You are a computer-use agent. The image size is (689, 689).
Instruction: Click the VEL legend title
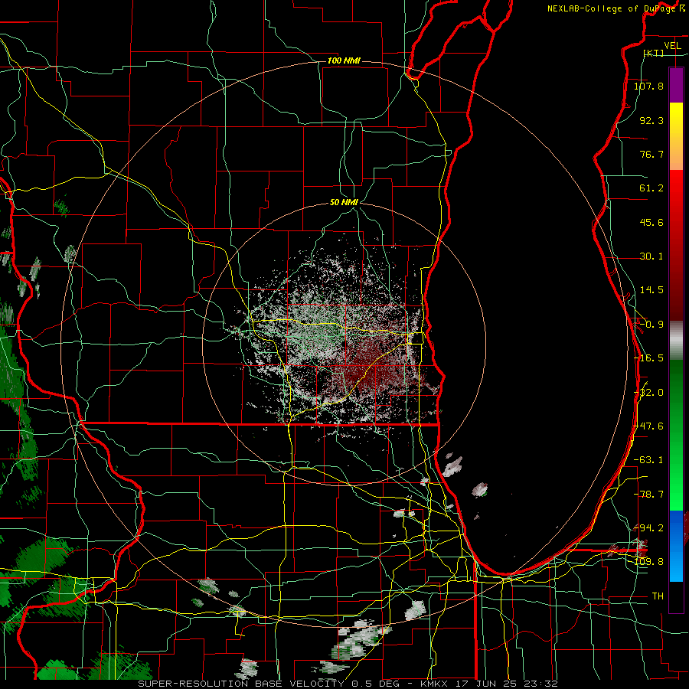tap(672, 46)
